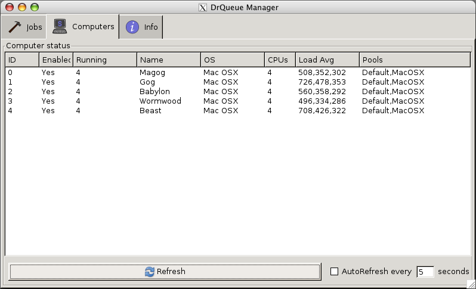Screen dimensions: 476x289
Task: Click the AutoRefresh every label
Action: click(376, 271)
